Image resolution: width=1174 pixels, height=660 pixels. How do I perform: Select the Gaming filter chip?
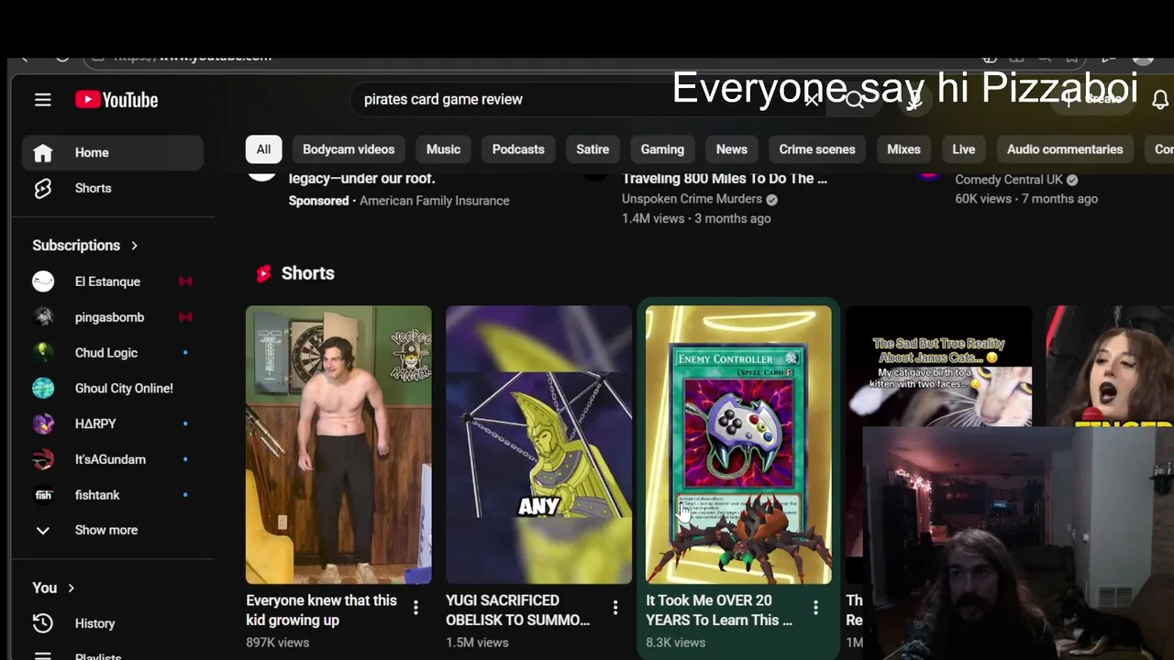pos(662,149)
